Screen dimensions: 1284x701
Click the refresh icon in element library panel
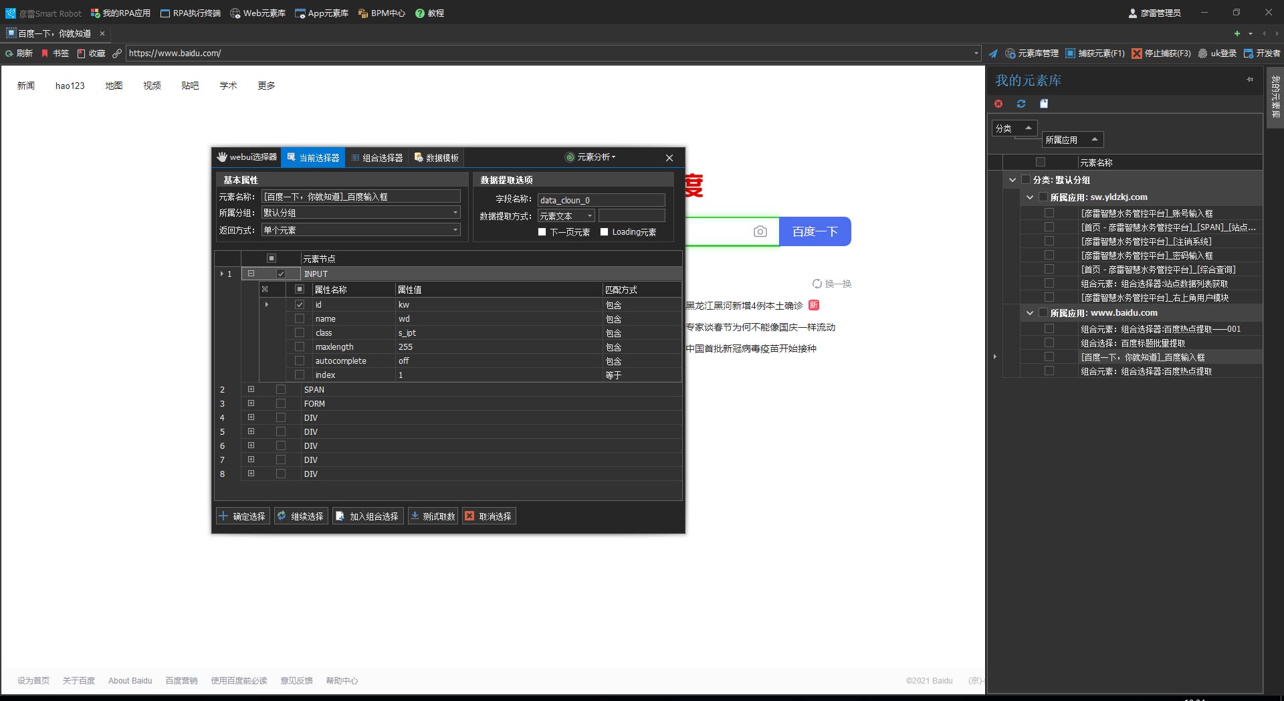[x=1021, y=104]
